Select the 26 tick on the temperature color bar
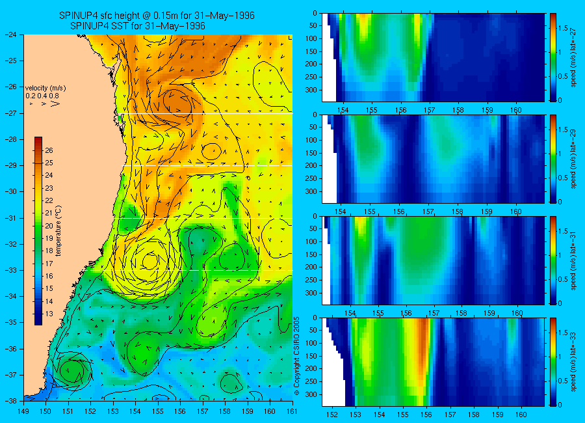Viewport: 585px width, 423px height. [49, 150]
